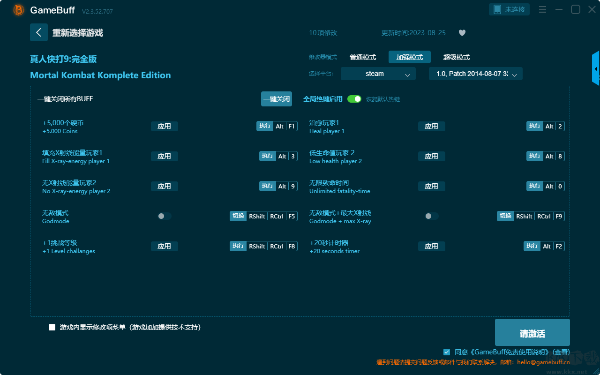Screen dimensions: 600x375
Task: Switch to 普通模式 mode tab
Action: 363,57
